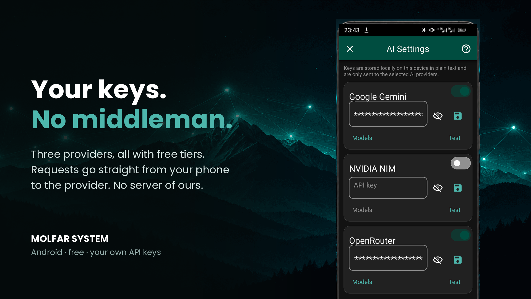This screenshot has height=299, width=531.
Task: Click the AI Settings title
Action: tap(408, 49)
